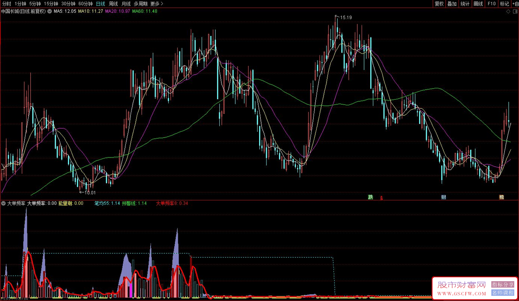Screen dimensions: 519x301
Task: Switch to the 月线 monthly chart
Action: coord(126,3)
